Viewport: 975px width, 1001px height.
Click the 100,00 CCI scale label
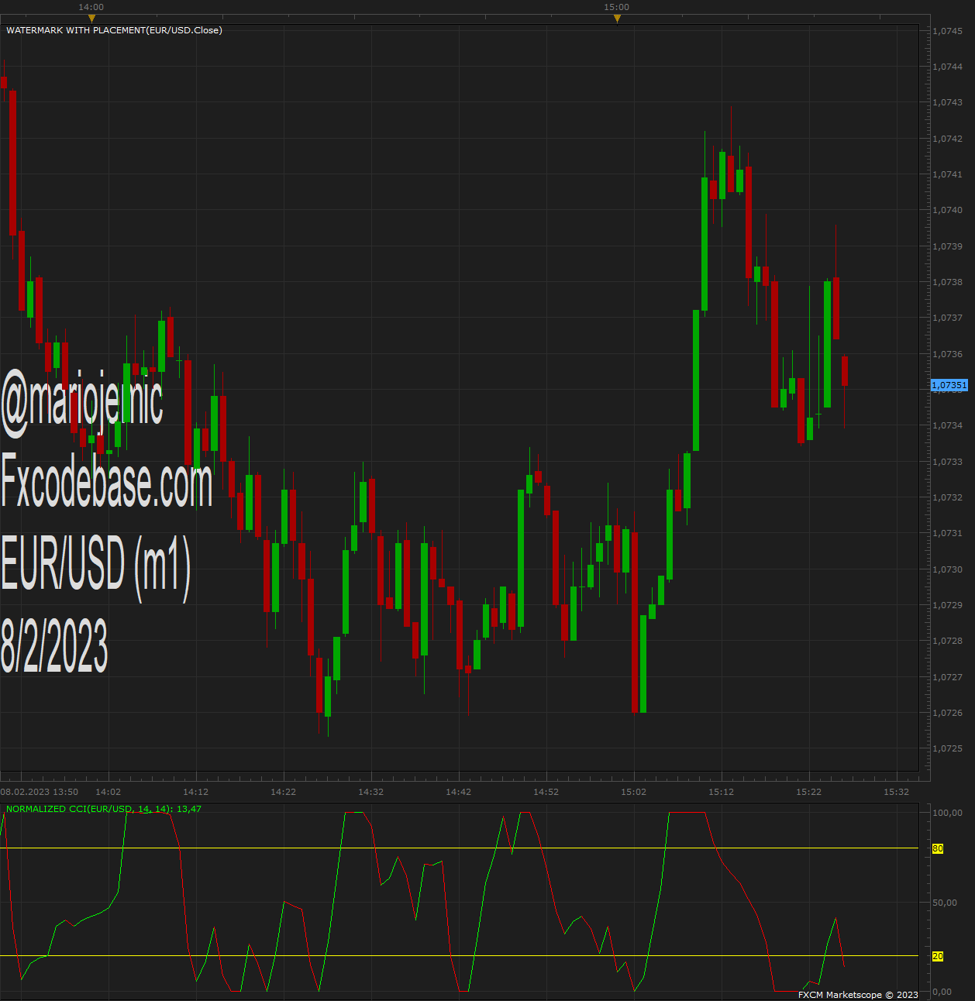tap(947, 813)
